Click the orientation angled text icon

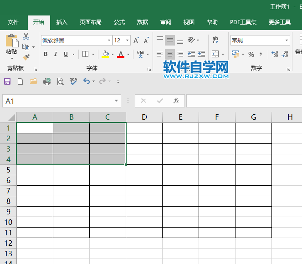pos(191,40)
